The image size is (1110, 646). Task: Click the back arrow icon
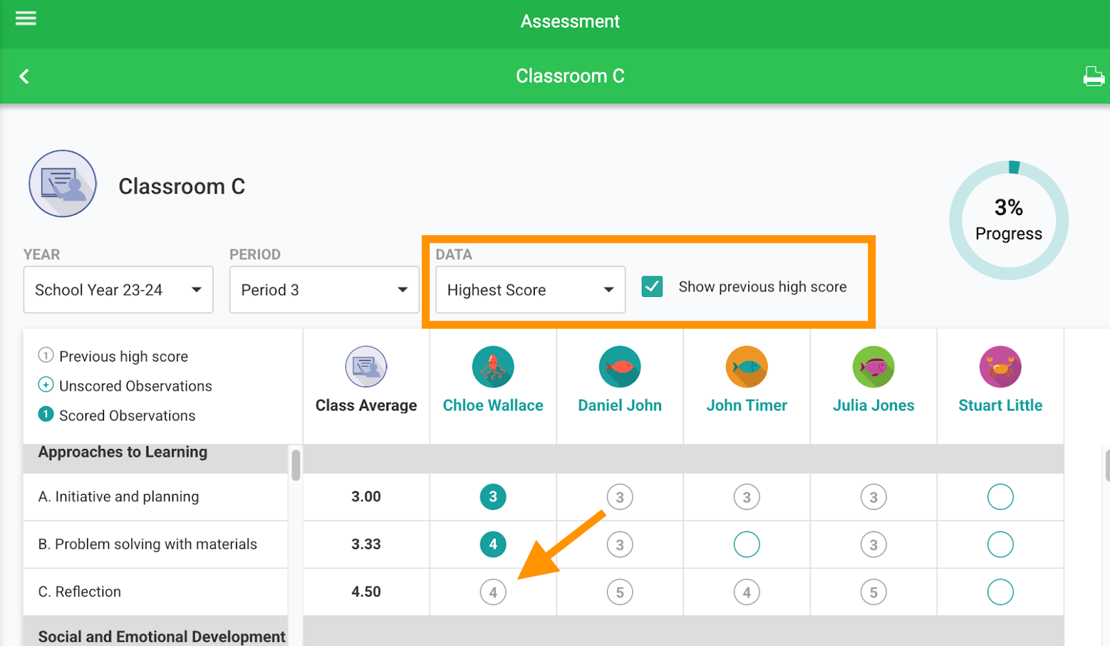coord(24,76)
